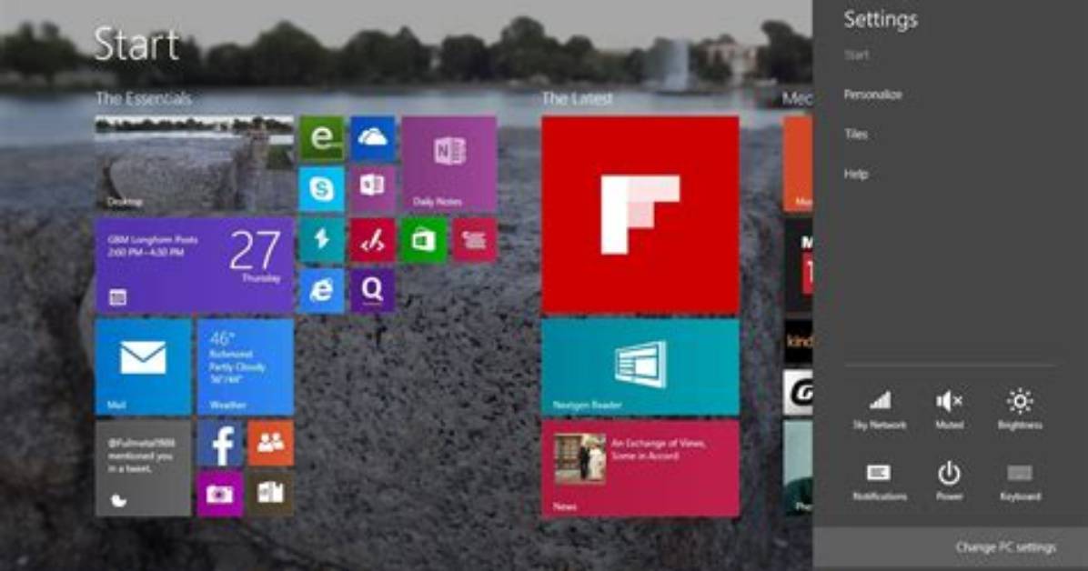Open the Desktop tile

[x=195, y=164]
